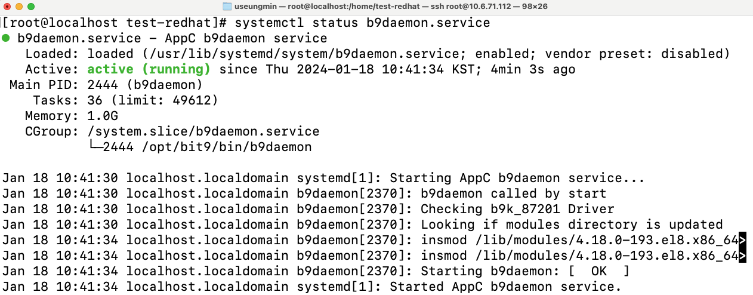Viewport: 753px width, 295px height.
Task: Click the folder icon in title bar
Action: pyautogui.click(x=227, y=7)
